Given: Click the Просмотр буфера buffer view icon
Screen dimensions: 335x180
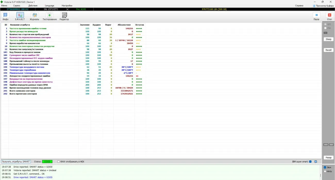Looking at the screenshot, I should coord(314,6).
